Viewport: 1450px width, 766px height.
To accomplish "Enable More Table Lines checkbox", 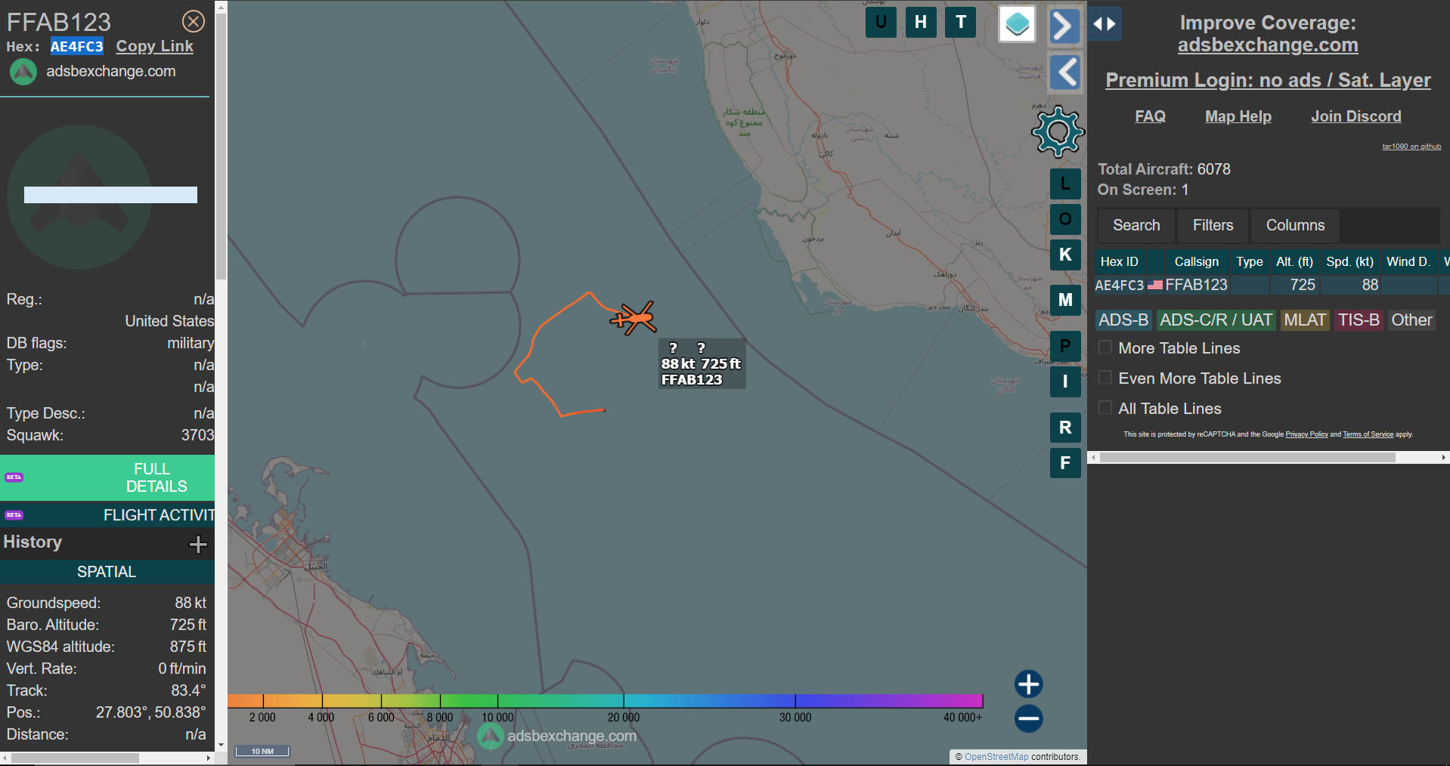I will [x=1105, y=347].
